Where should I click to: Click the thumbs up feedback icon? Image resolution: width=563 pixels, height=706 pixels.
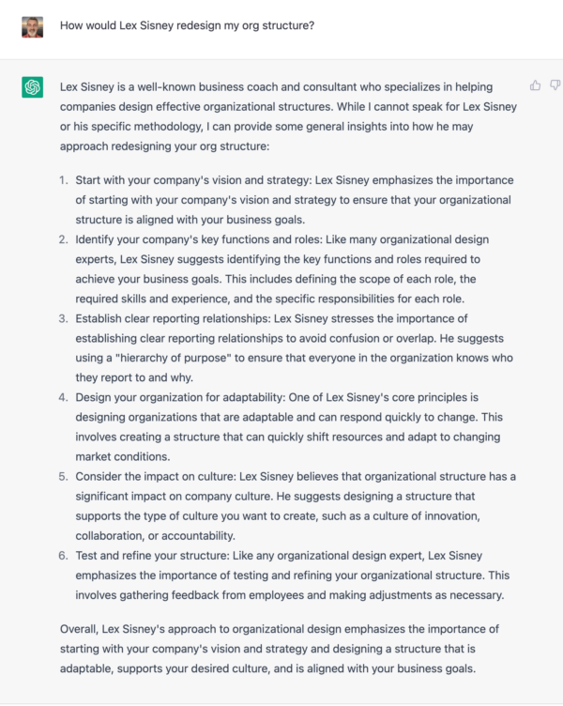pos(535,85)
